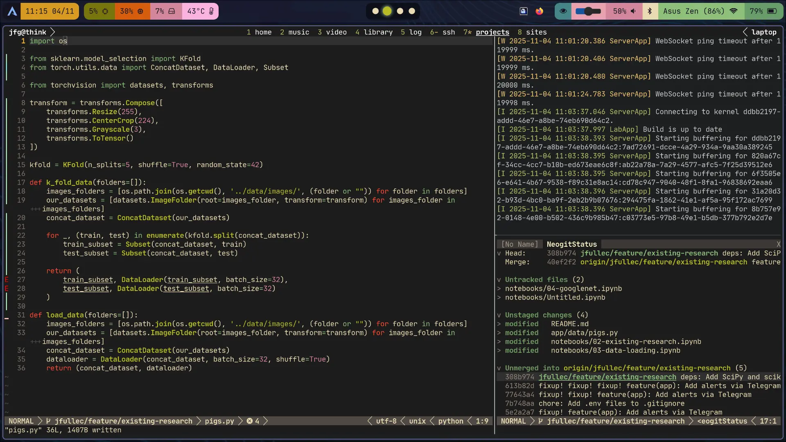786x442 pixels.
Task: Switch to the 6 ssh tmux window
Action: pyautogui.click(x=443, y=32)
